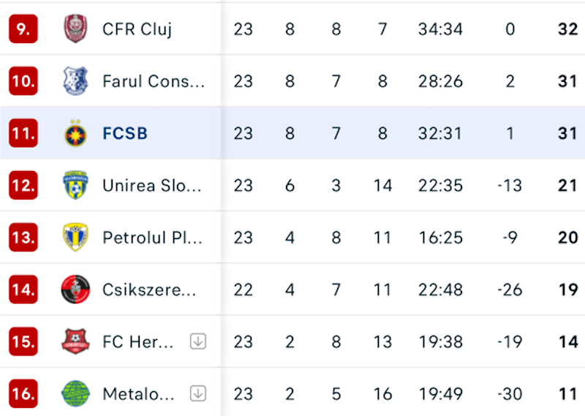Screen dimensions: 585x416
Task: Click the red rank 16 badge
Action: (x=23, y=394)
